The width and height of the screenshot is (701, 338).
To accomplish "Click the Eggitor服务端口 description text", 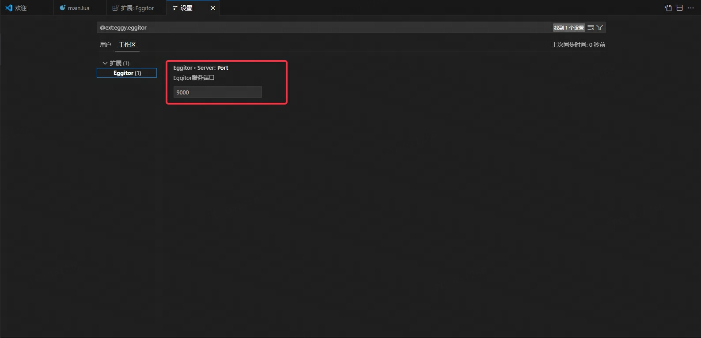I will [x=193, y=78].
